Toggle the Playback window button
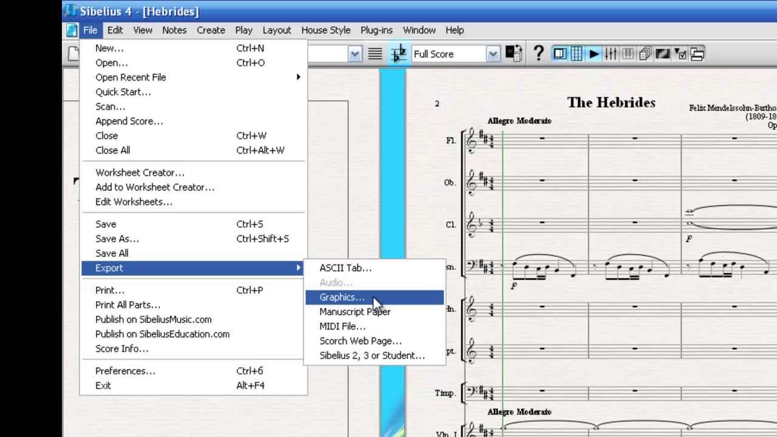Image resolution: width=777 pixels, height=437 pixels. pyautogui.click(x=594, y=54)
